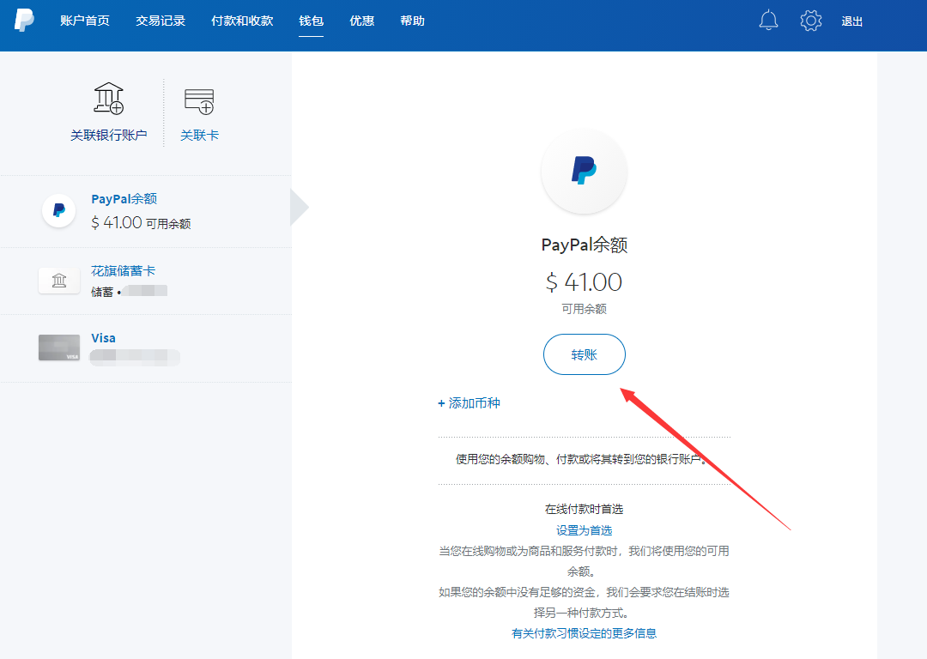Open the settings gear icon

[810, 21]
